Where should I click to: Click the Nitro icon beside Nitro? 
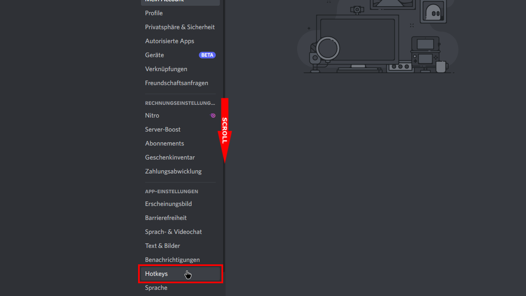[x=213, y=116]
